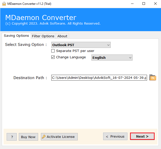Open help with the ? button

click(x=12, y=137)
